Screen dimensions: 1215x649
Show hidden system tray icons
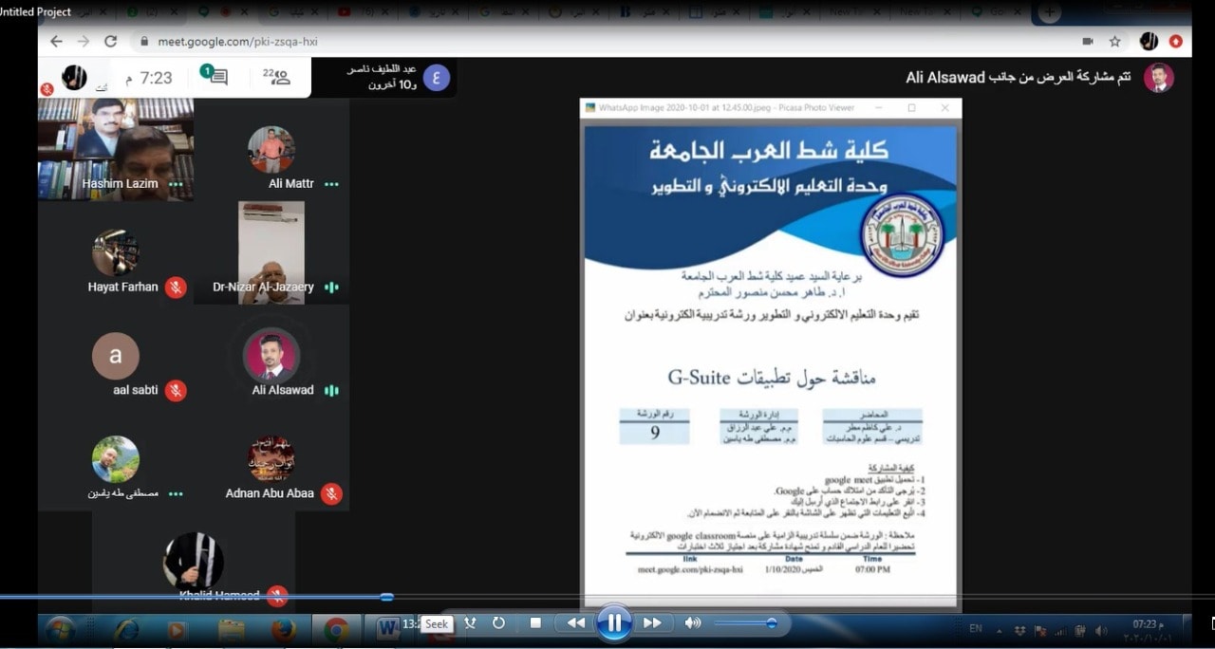tap(999, 630)
